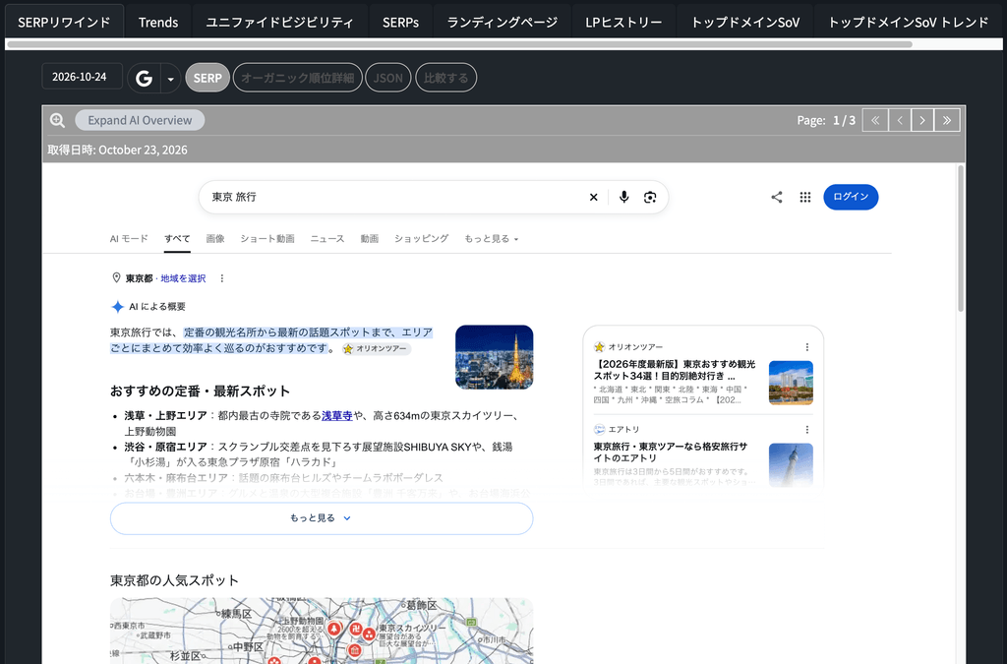Expand the AI overview with もっと見る button
The width and height of the screenshot is (1007, 664).
(322, 518)
